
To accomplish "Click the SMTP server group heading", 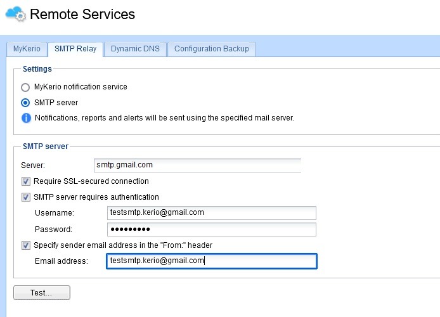I will [x=46, y=146].
